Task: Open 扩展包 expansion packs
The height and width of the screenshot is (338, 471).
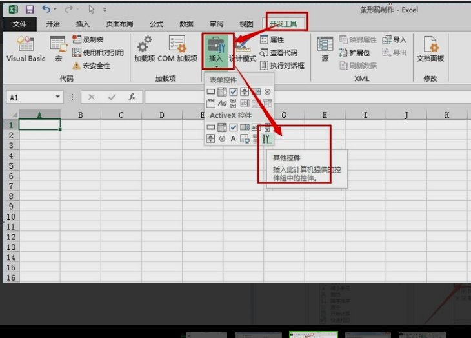Action: coord(354,53)
